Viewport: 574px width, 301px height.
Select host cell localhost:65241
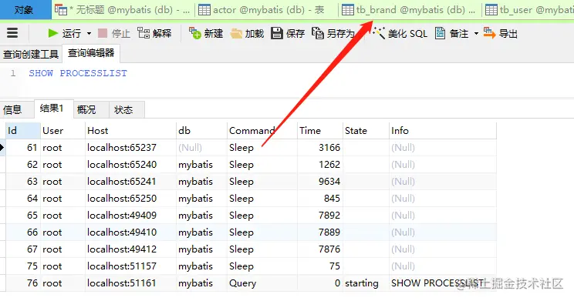(x=130, y=182)
